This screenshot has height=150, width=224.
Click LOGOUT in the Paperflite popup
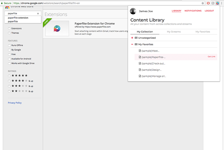(x=209, y=11)
